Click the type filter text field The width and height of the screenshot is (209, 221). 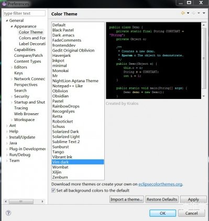pos(24,13)
